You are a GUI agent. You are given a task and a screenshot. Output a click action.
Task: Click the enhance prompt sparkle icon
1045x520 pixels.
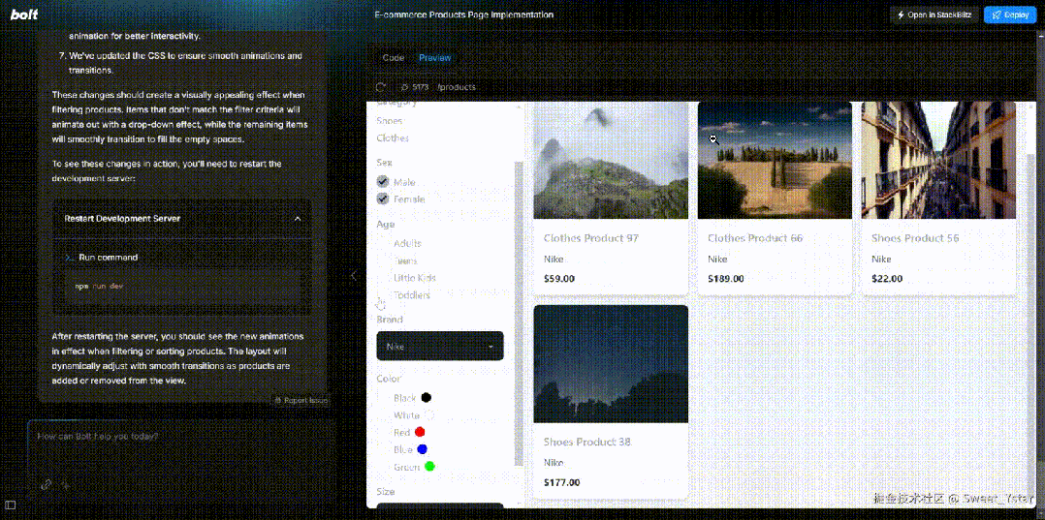[66, 485]
